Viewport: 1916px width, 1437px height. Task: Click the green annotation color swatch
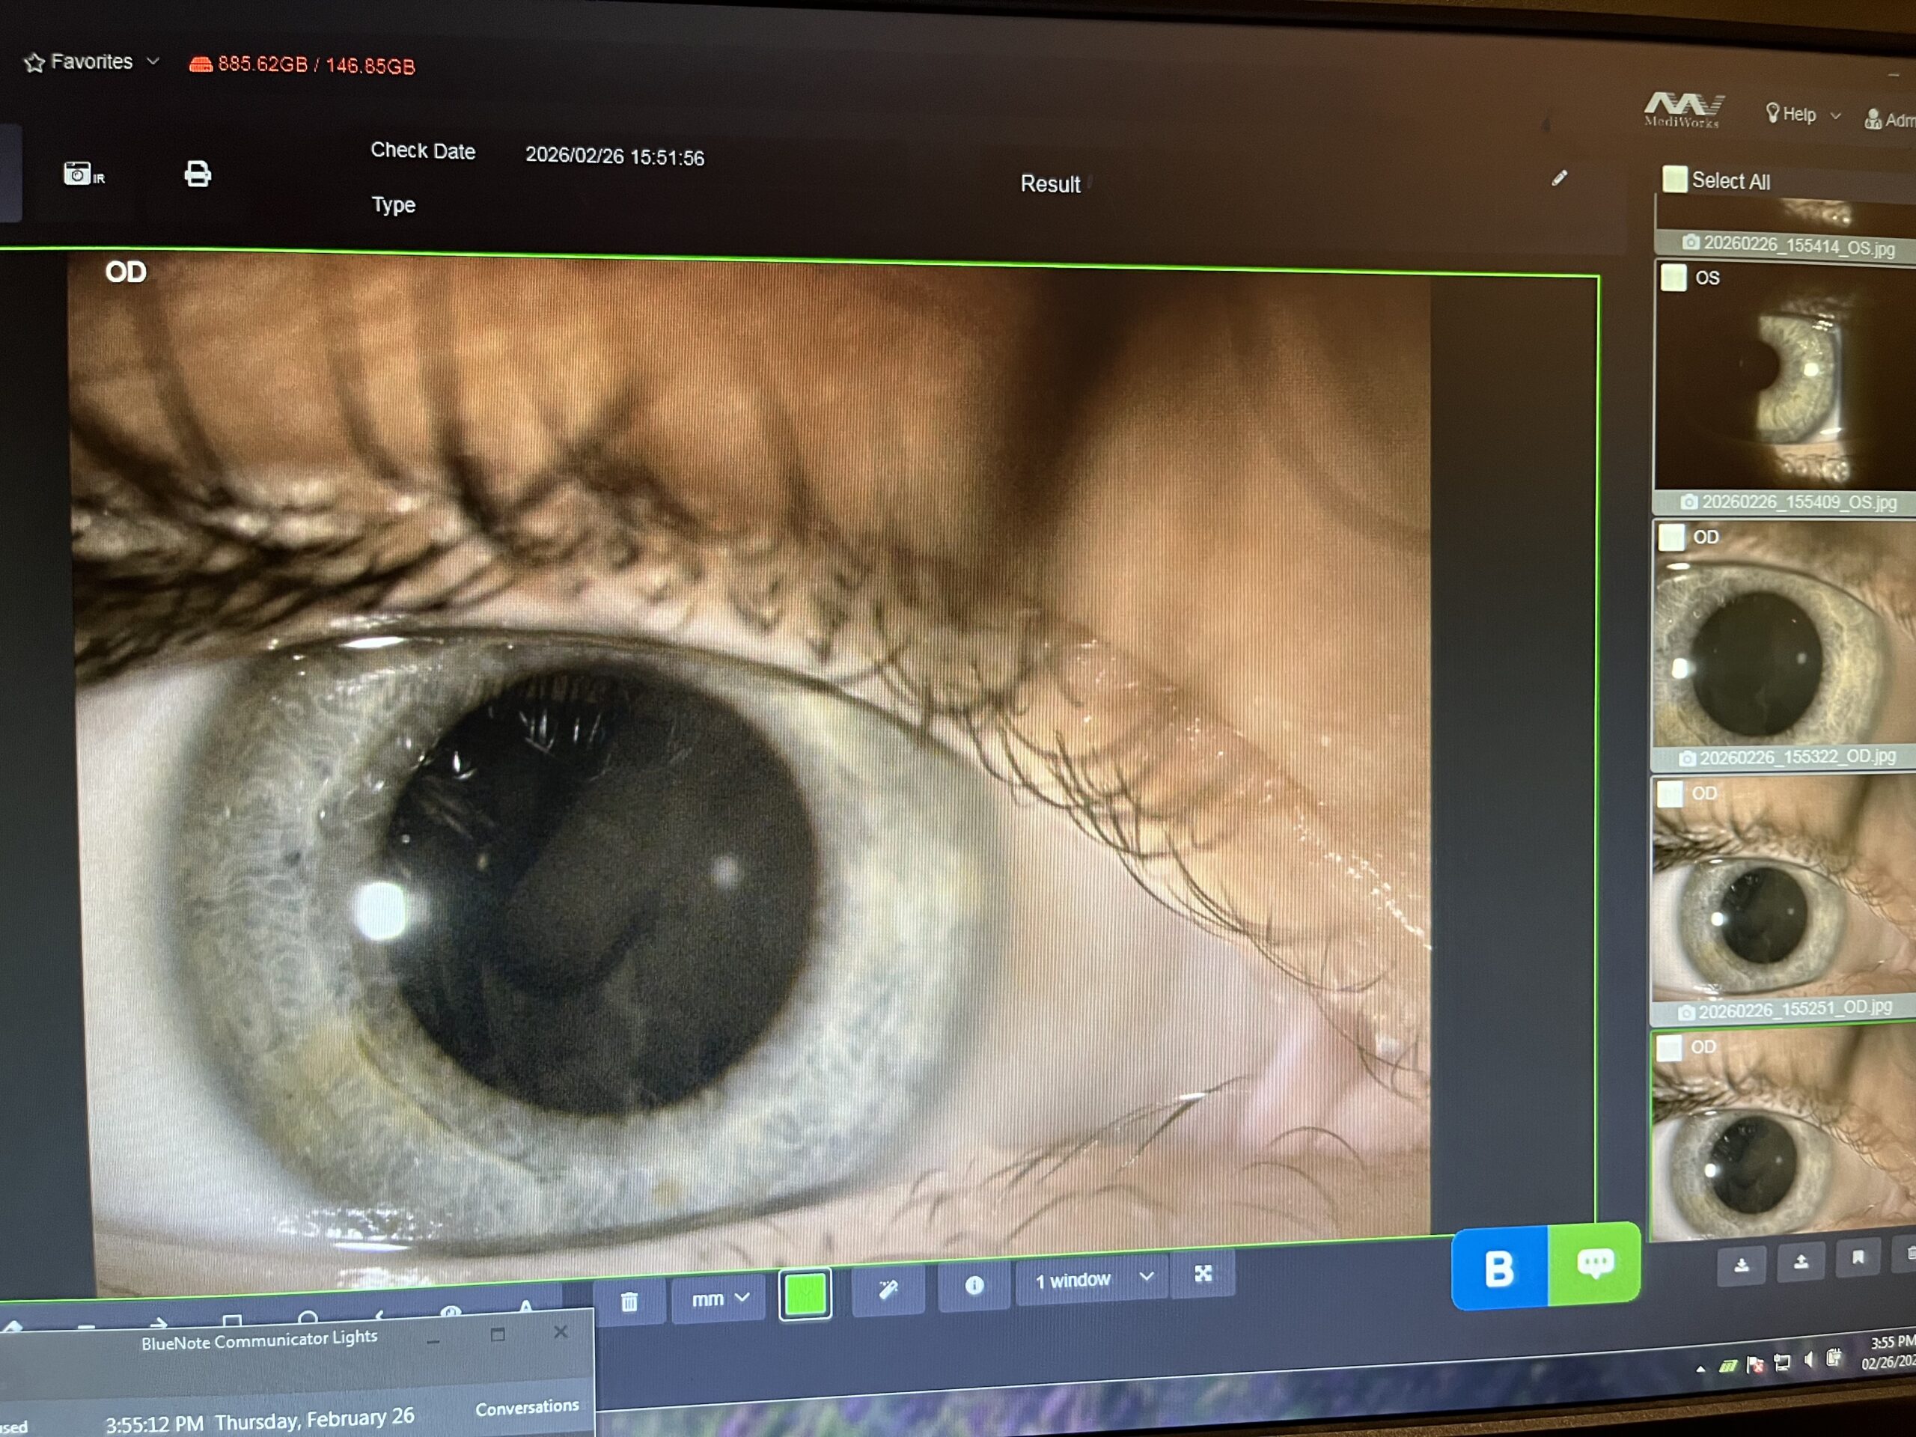point(805,1294)
